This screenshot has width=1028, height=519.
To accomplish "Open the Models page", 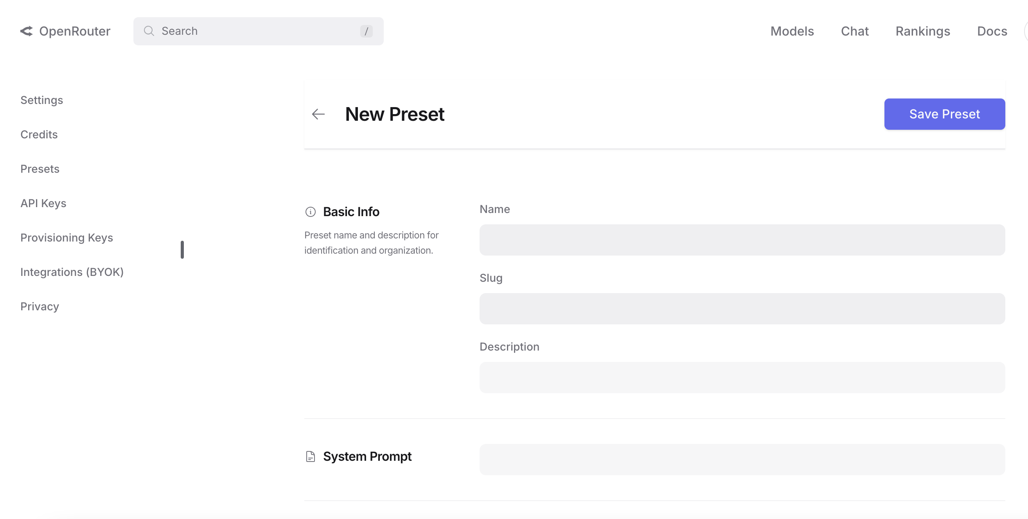I will (792, 31).
